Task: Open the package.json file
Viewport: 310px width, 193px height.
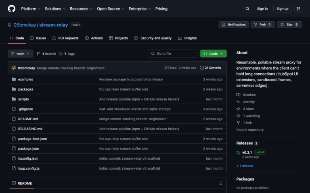Action: 29,149
